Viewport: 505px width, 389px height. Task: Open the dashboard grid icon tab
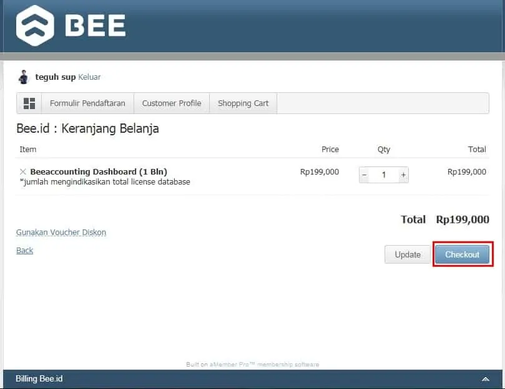pos(29,103)
